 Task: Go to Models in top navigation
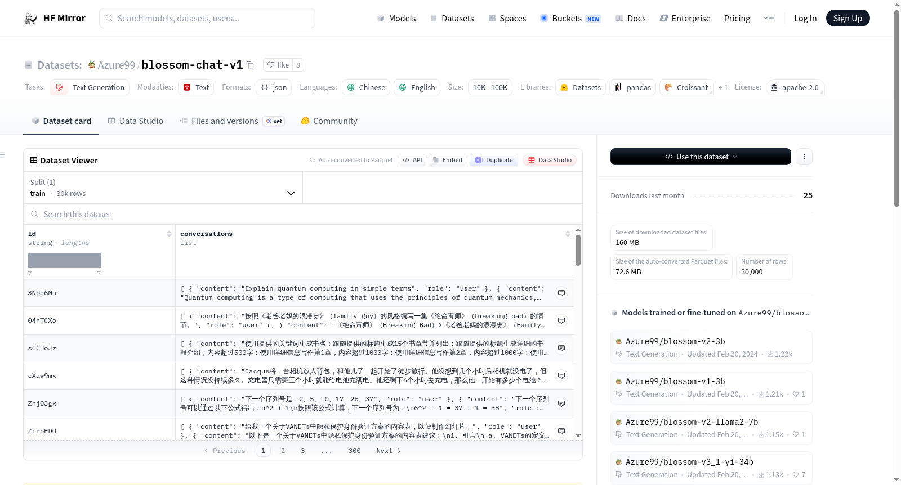pyautogui.click(x=396, y=18)
